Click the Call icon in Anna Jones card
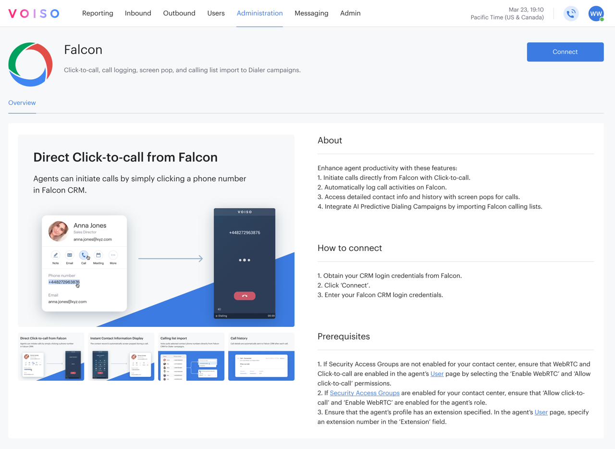This screenshot has width=615, height=449. [x=84, y=255]
